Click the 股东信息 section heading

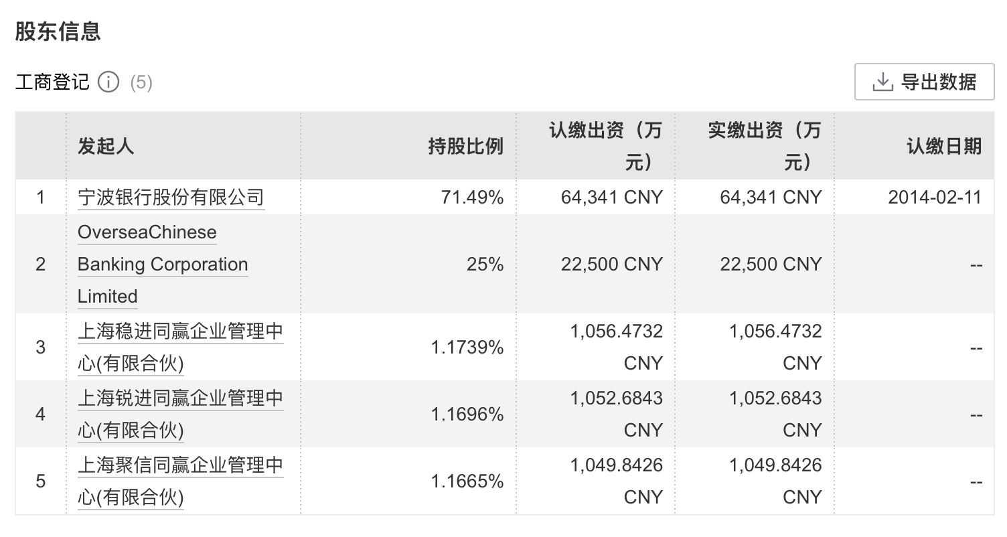[58, 31]
